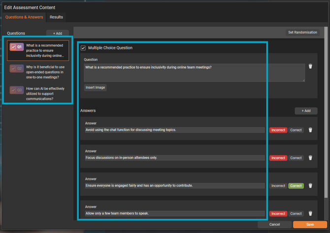Delete the question using its trash icon
Screen dimensions: 330x233
click(310, 66)
